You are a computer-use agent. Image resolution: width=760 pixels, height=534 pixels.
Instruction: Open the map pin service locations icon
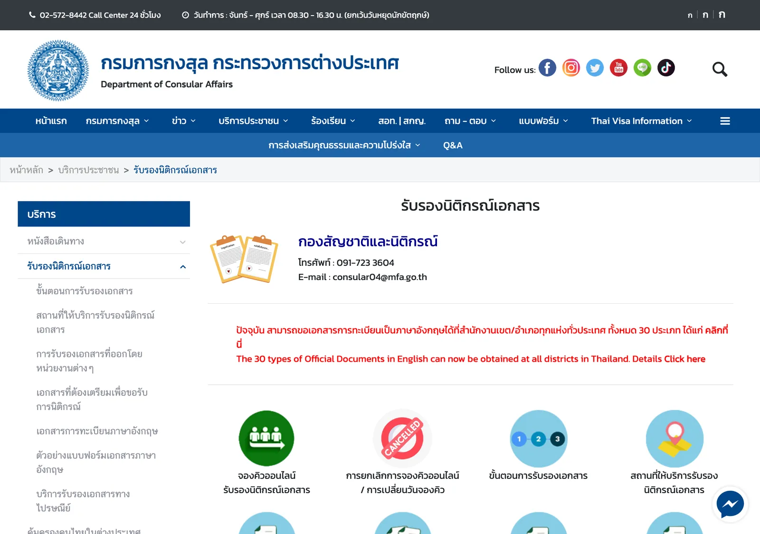tap(674, 439)
